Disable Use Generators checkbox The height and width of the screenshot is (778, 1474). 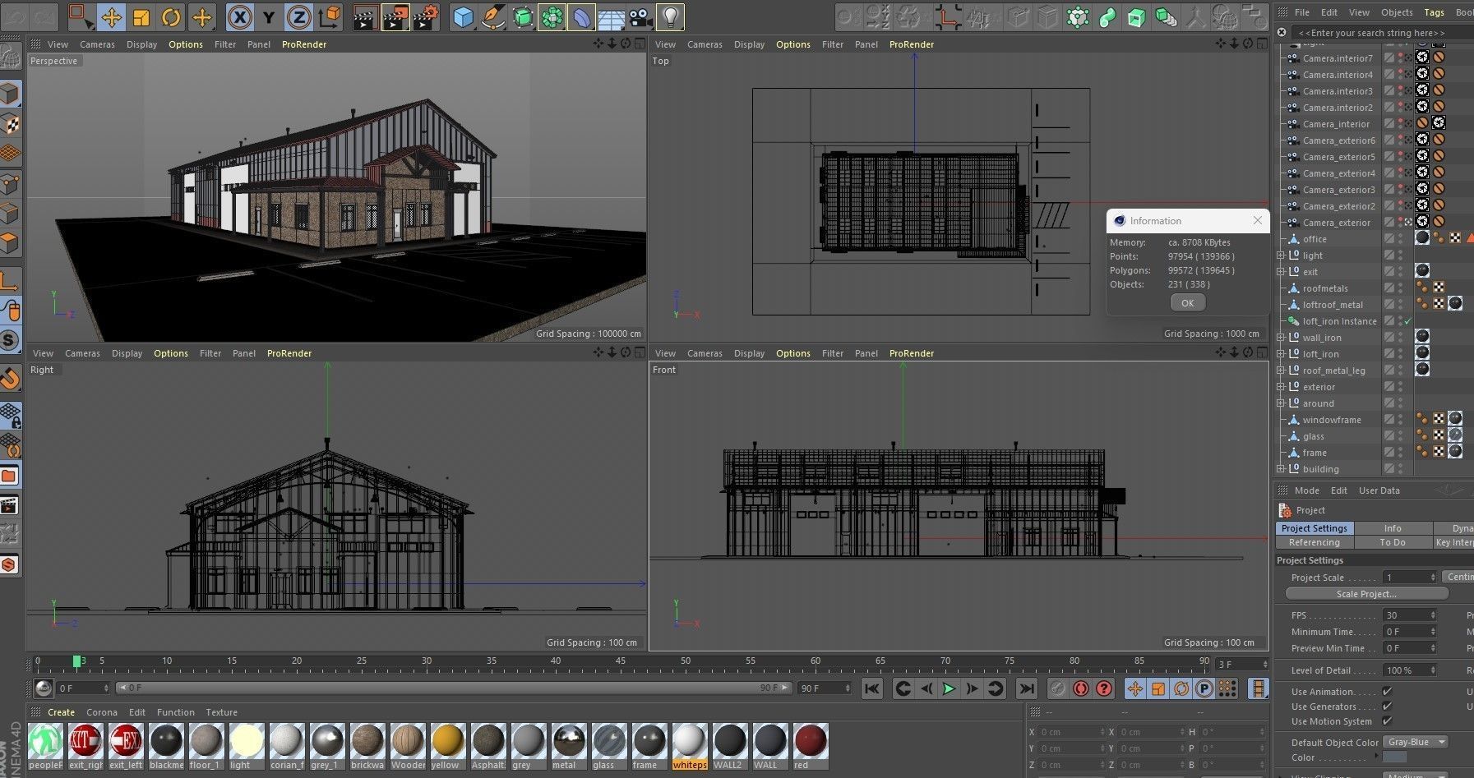[1387, 707]
